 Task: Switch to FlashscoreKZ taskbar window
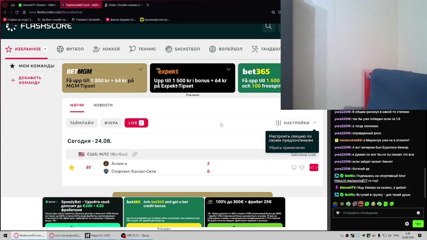click(x=29, y=236)
